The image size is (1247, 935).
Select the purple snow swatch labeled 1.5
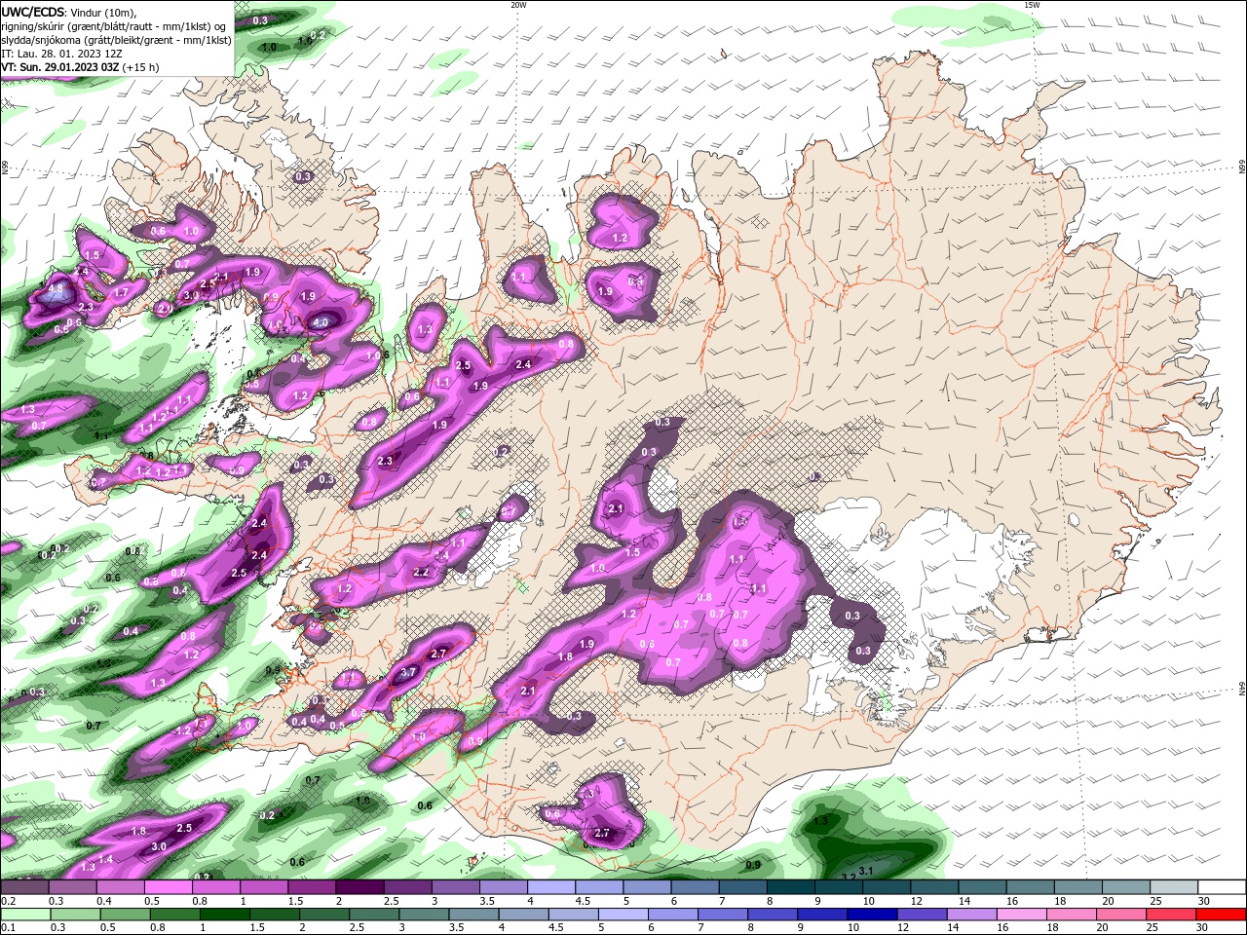coord(311,887)
